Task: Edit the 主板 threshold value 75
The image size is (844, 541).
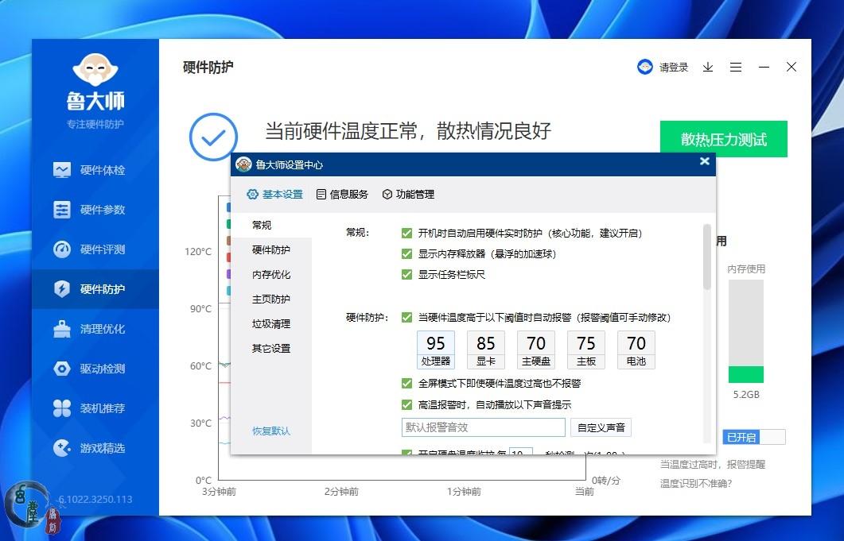Action: pos(585,343)
